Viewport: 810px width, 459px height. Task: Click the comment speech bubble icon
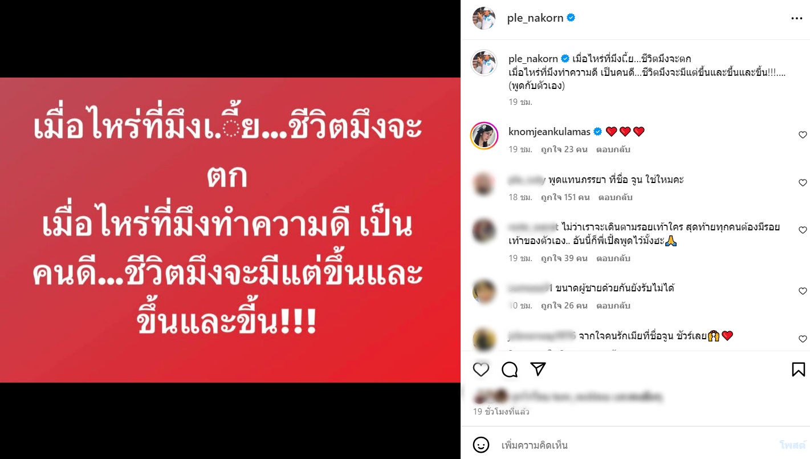tap(510, 369)
